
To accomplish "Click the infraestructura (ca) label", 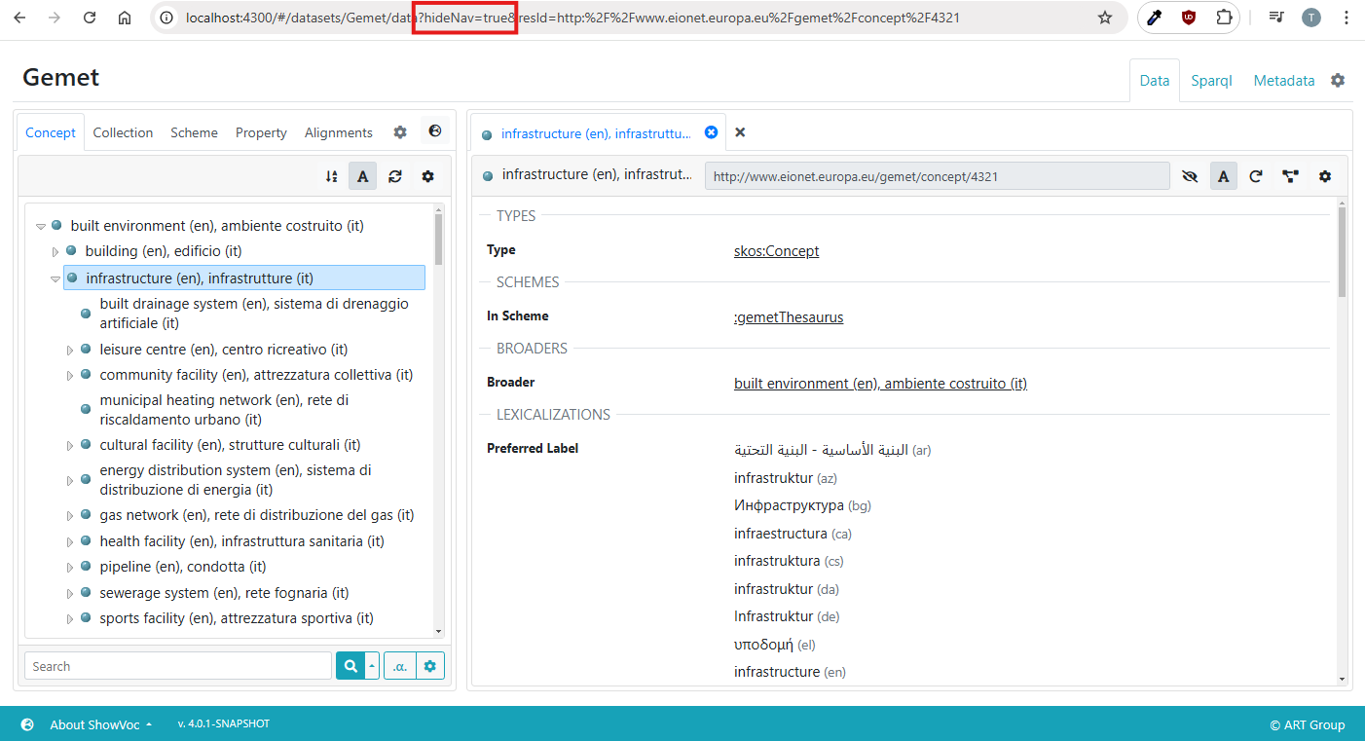I will pos(793,534).
